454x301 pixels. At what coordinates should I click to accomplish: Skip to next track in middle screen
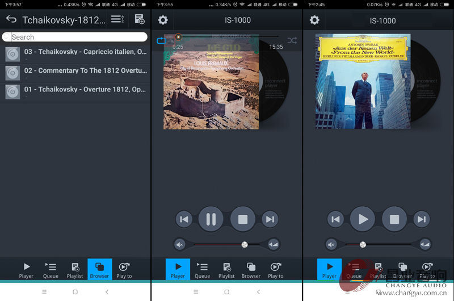pos(270,219)
